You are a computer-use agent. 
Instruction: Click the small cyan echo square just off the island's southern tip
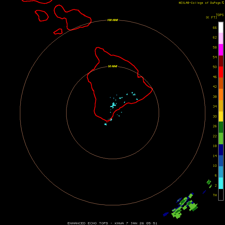tap(105, 124)
